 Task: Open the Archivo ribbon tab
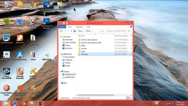pos(62,27)
